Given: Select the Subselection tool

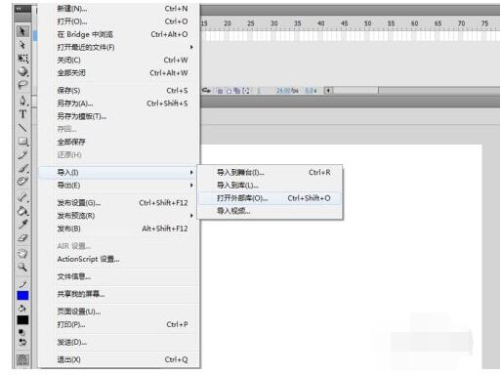Looking at the screenshot, I should click(x=22, y=45).
